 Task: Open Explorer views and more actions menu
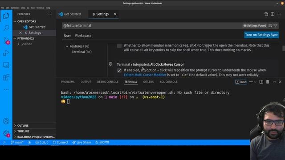pyautogui.click(x=50, y=14)
